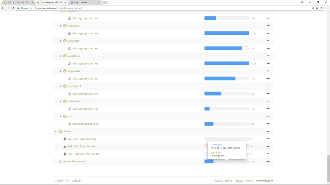Open Plans & Pricing footer link

(223, 181)
